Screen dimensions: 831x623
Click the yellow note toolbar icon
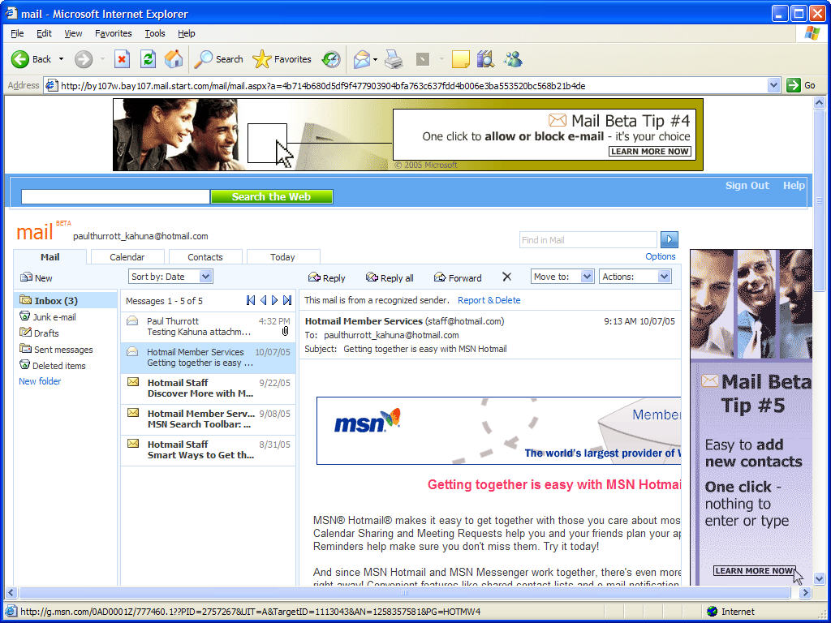[x=461, y=59]
